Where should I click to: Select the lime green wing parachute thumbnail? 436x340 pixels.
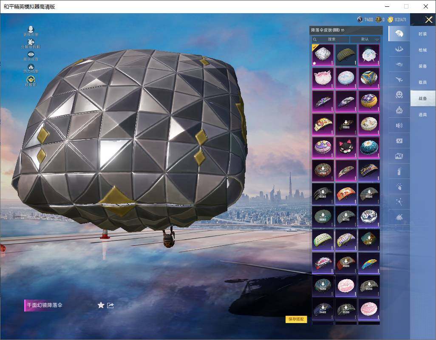point(323,240)
